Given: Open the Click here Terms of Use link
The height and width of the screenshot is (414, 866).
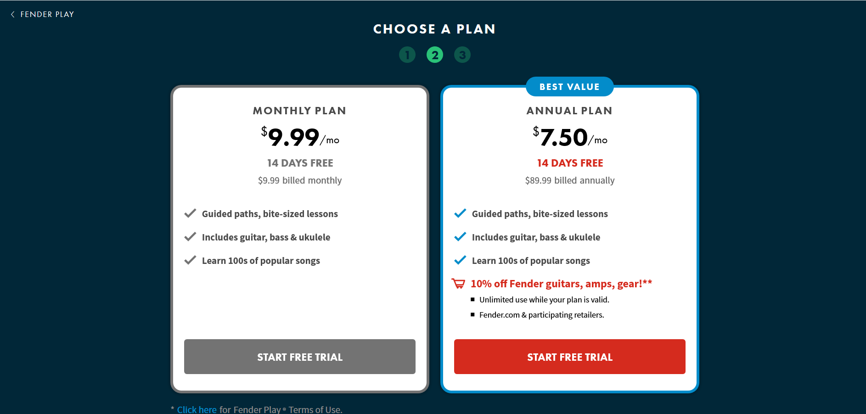Looking at the screenshot, I should 197,409.
